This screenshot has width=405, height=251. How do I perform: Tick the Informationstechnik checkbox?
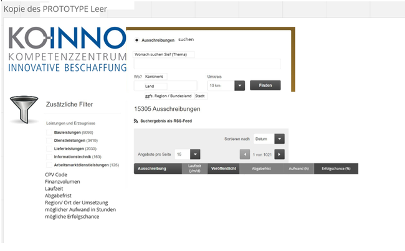(x=50, y=157)
